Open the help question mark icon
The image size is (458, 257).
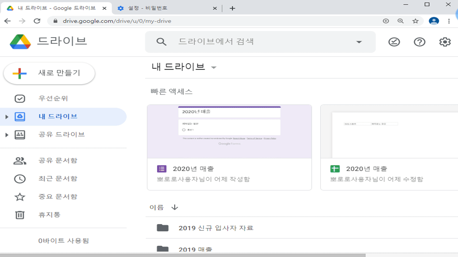coord(419,42)
